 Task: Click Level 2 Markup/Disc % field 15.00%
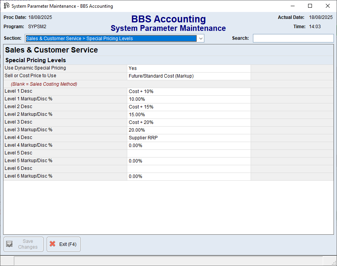click(189, 115)
